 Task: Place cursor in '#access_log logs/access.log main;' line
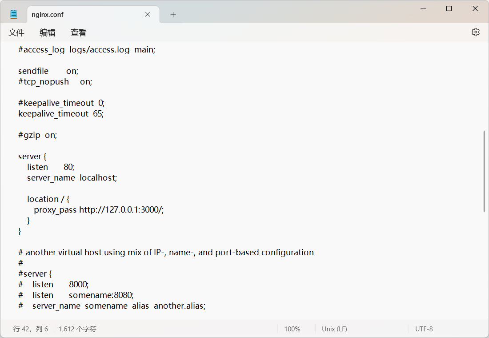pyautogui.click(x=87, y=50)
